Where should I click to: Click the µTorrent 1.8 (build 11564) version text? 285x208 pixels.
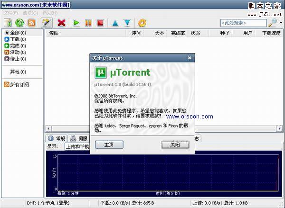coord(123,84)
